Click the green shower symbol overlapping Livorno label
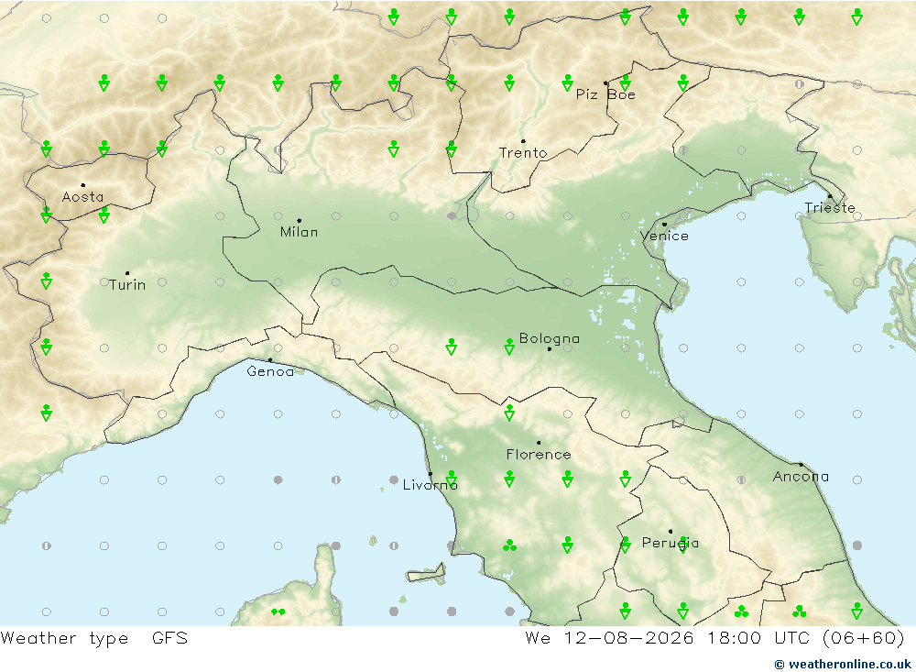 click(452, 479)
